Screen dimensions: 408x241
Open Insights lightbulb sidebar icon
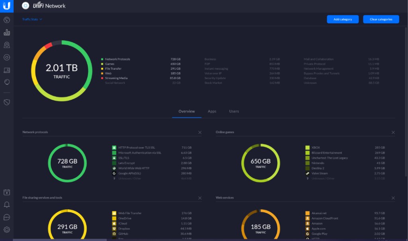[x=6, y=82]
